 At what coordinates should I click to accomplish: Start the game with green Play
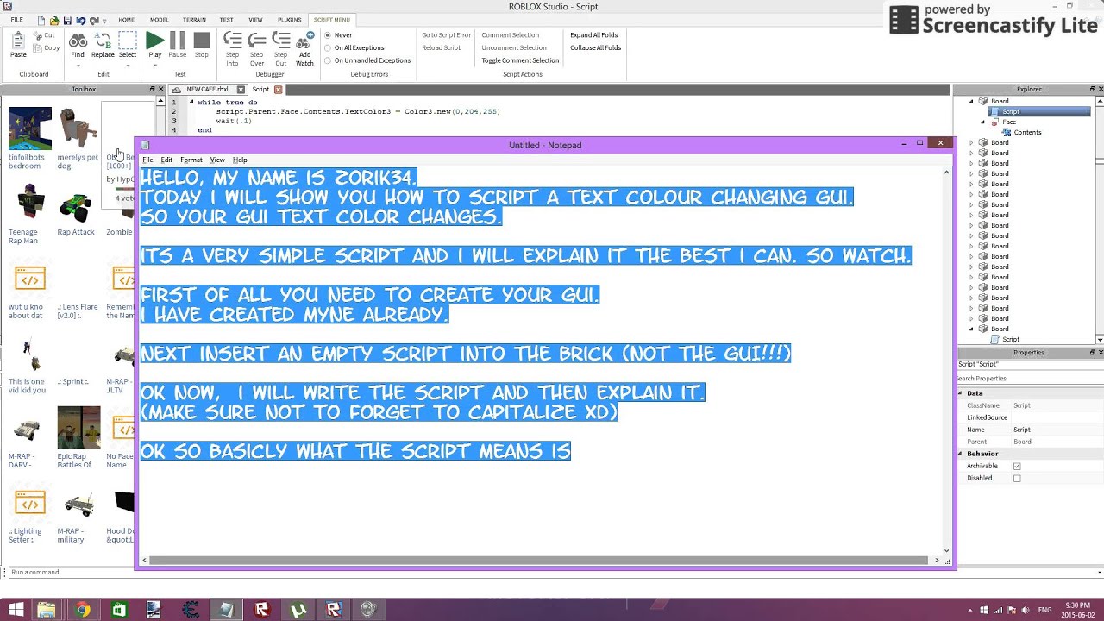tap(154, 40)
